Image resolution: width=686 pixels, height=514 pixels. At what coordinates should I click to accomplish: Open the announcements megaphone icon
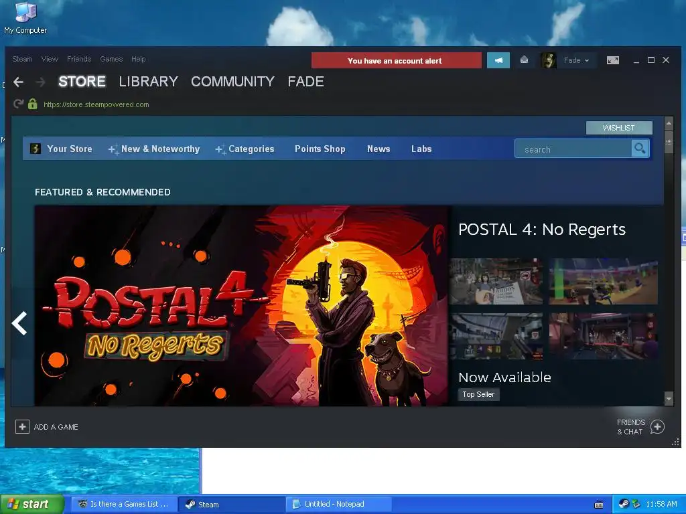tap(498, 60)
